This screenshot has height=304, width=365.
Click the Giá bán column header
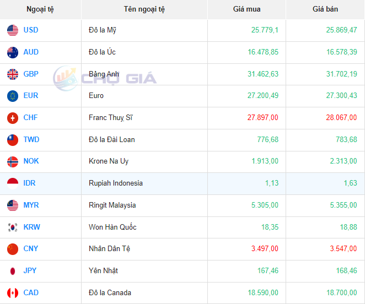[x=325, y=9]
